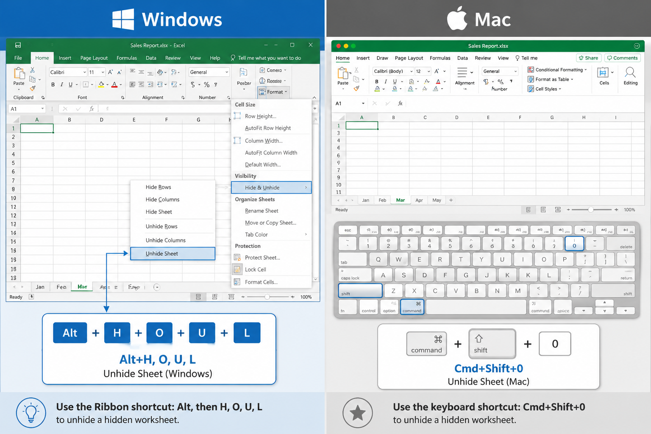The height and width of the screenshot is (434, 651).
Task: Switch to the Jan sheet tab in Windows Excel
Action: tap(40, 287)
